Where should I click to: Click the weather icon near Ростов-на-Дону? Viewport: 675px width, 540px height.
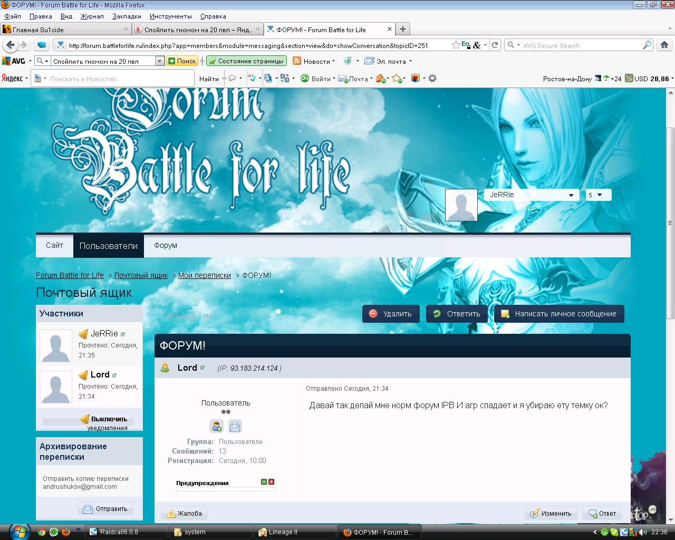[x=606, y=79]
